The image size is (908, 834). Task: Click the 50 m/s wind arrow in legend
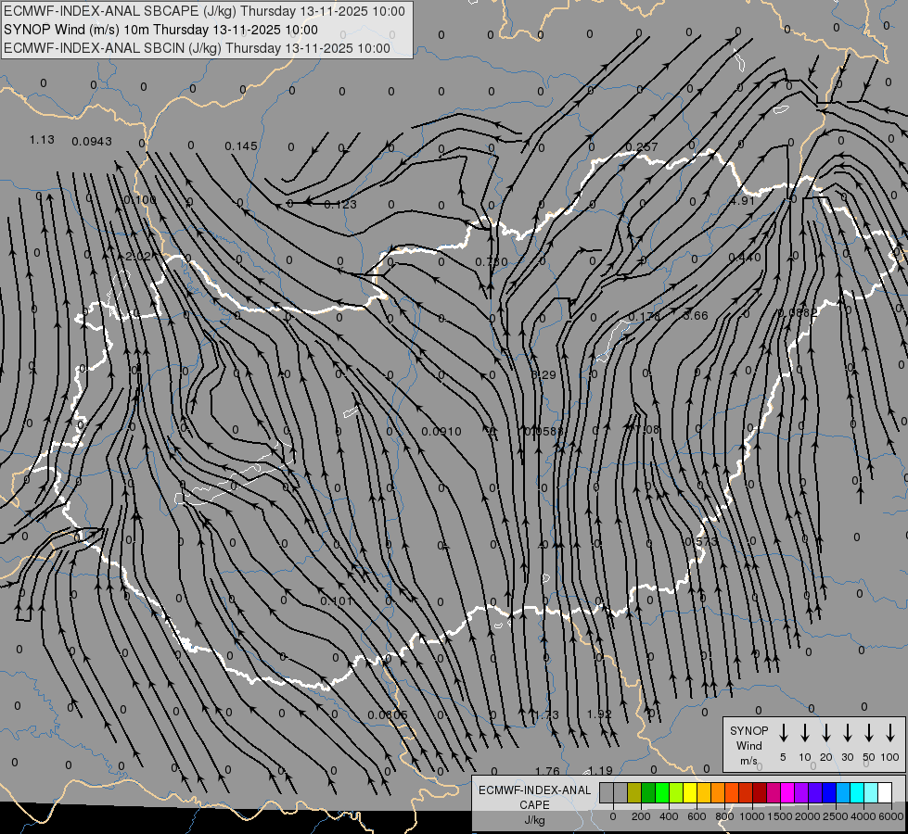click(869, 732)
